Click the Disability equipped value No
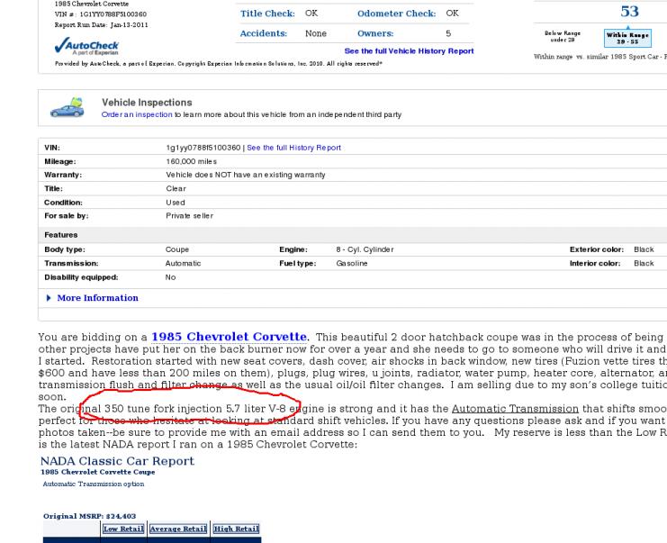 tap(171, 277)
